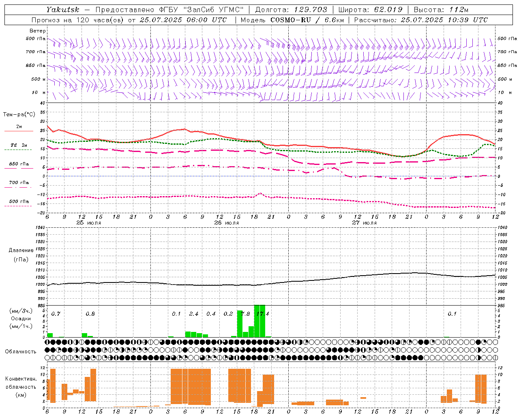Select the latitude value 62.019
This screenshot has height=415, width=519.
point(388,10)
